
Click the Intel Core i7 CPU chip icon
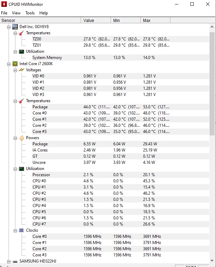(15, 64)
